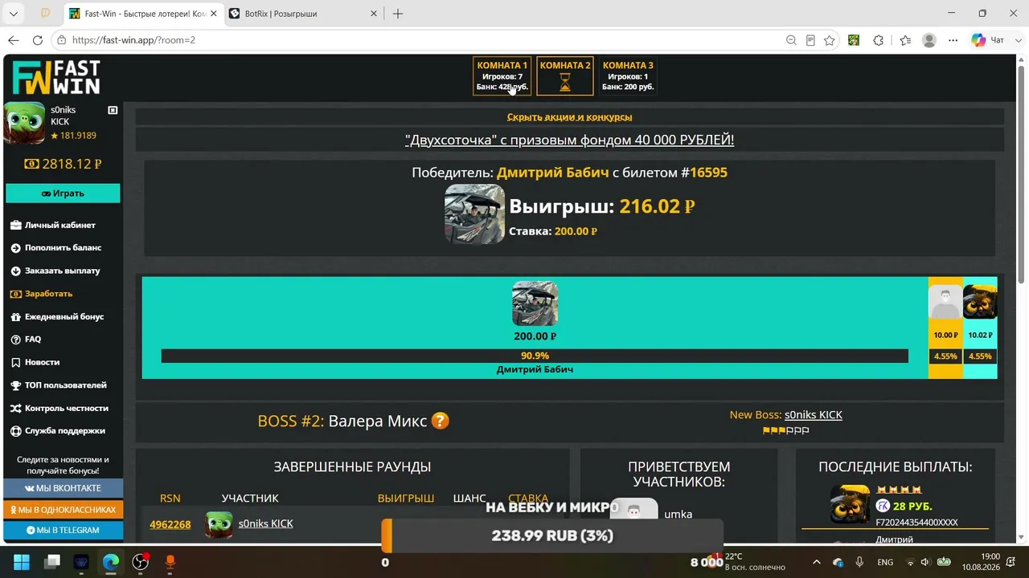Click the ENG language indicator
1029x578 pixels.
pyautogui.click(x=885, y=562)
